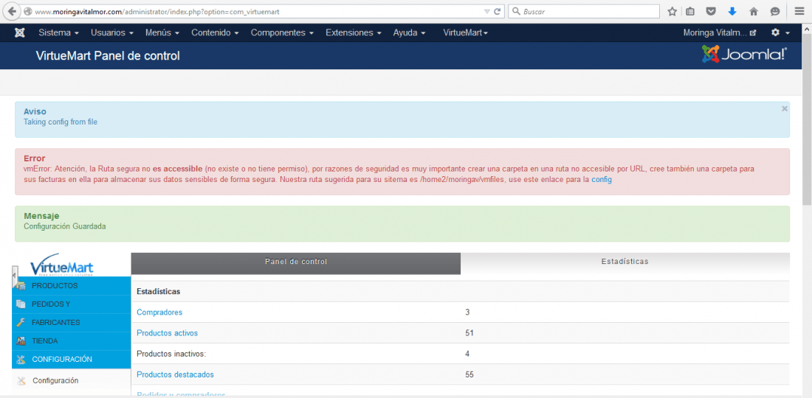812x398 pixels.
Task: Go back with the browser back arrow
Action: pyautogui.click(x=11, y=11)
